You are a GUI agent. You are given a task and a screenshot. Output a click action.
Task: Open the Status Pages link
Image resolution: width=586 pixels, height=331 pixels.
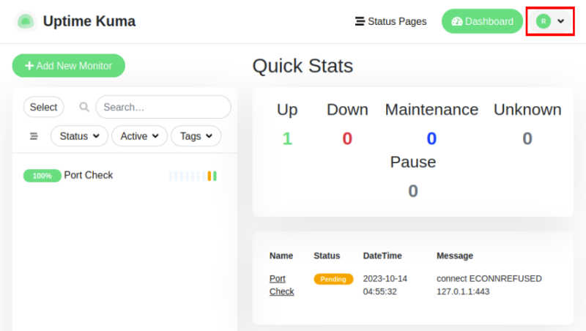[x=390, y=21]
